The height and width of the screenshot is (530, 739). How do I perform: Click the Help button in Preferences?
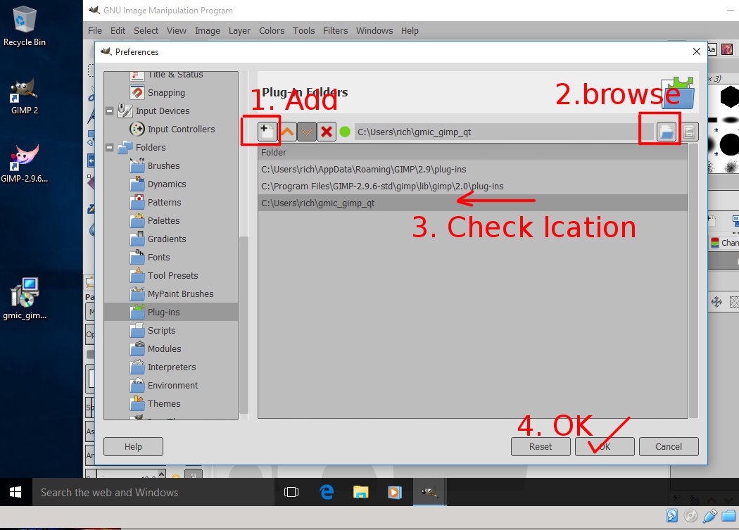[x=134, y=446]
